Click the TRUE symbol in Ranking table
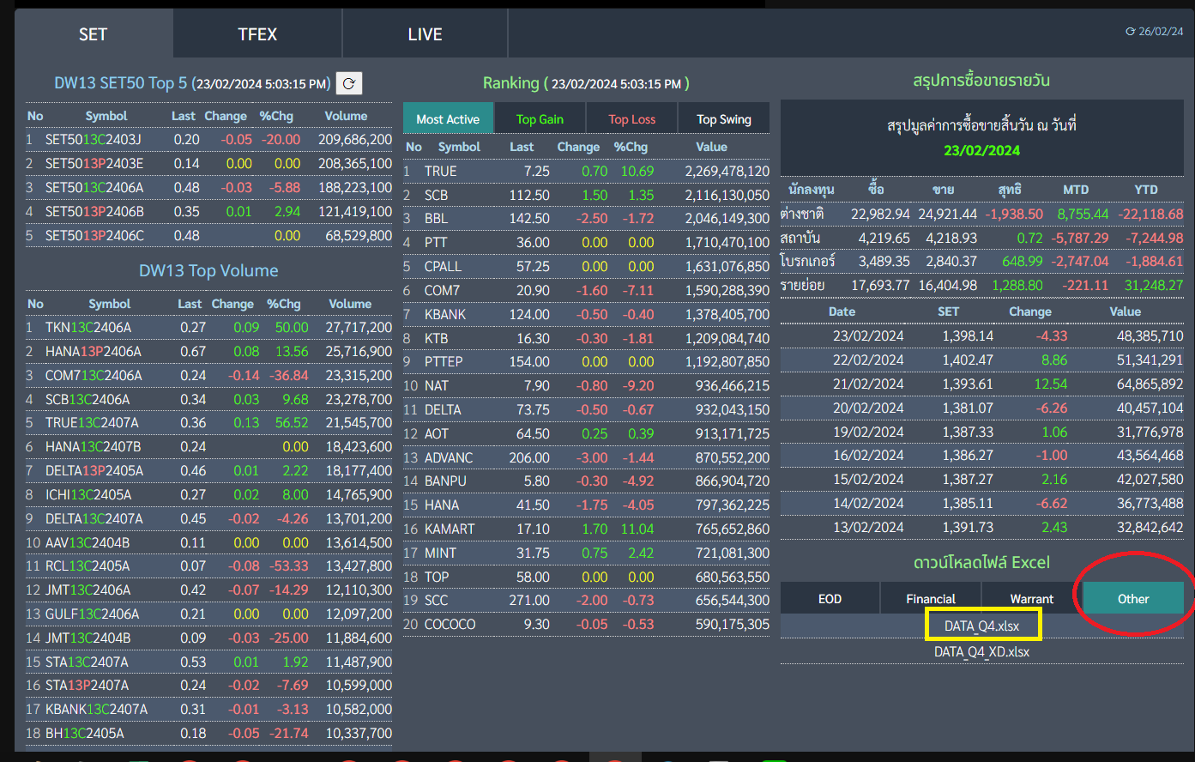1195x762 pixels. pyautogui.click(x=441, y=172)
